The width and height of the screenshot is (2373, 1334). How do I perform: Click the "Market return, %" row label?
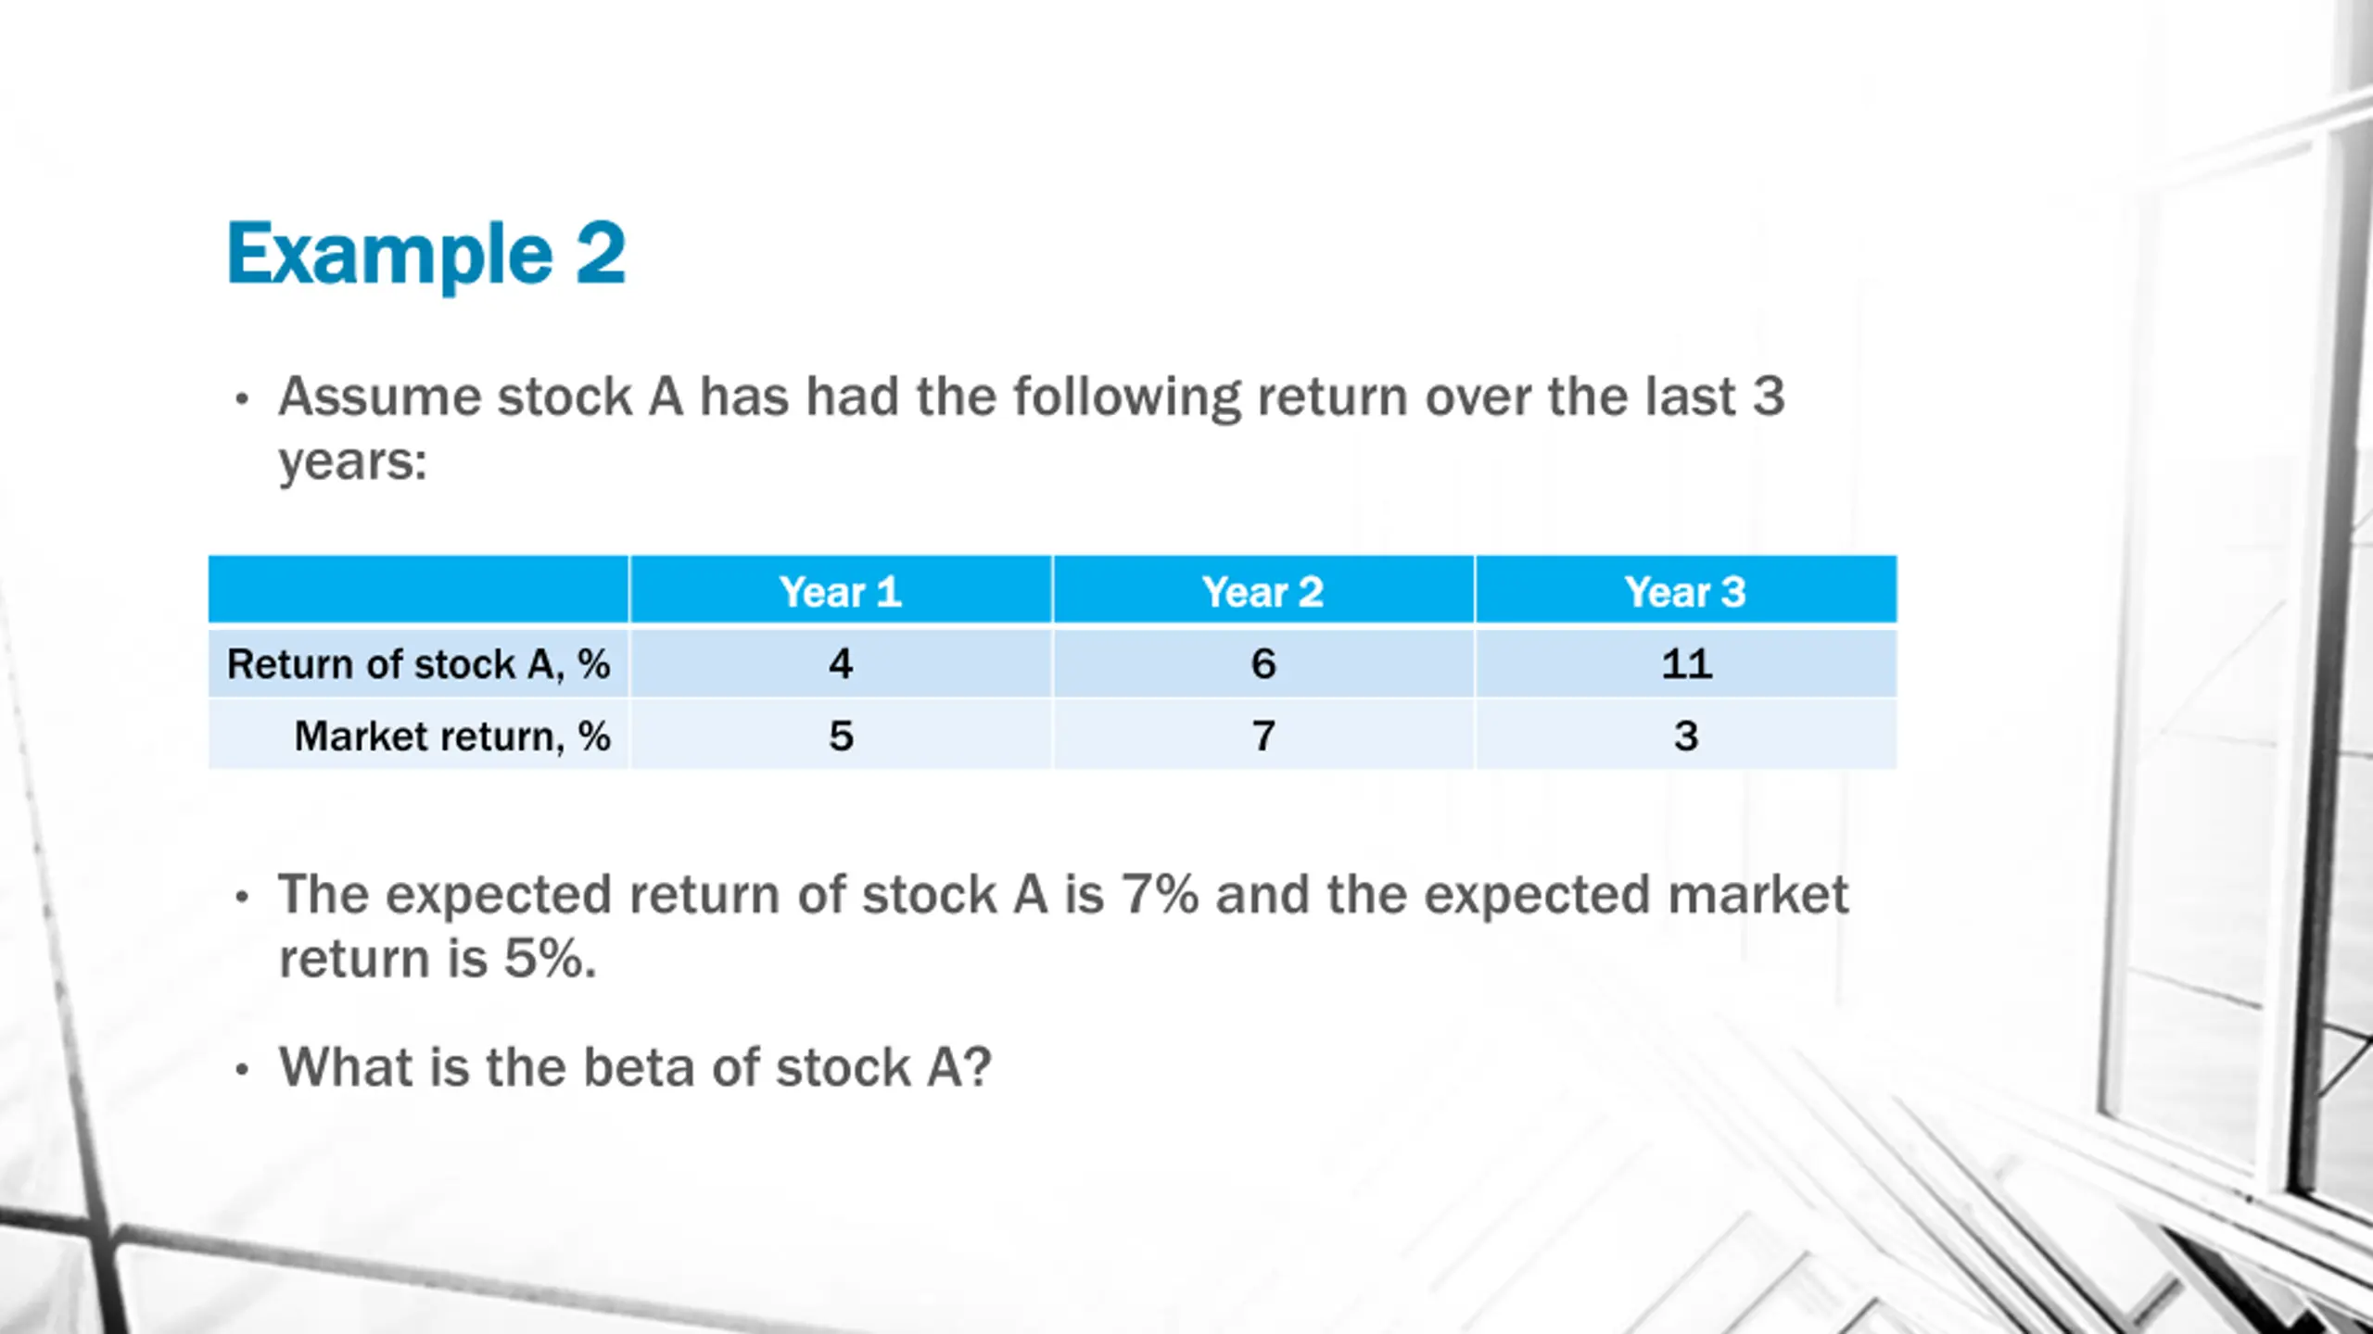[x=452, y=736]
